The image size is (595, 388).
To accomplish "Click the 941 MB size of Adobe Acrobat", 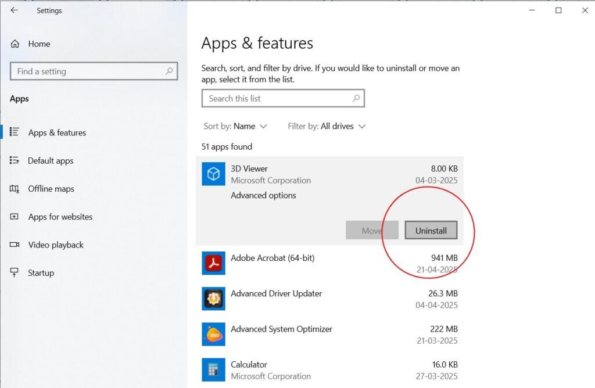I will click(x=445, y=258).
